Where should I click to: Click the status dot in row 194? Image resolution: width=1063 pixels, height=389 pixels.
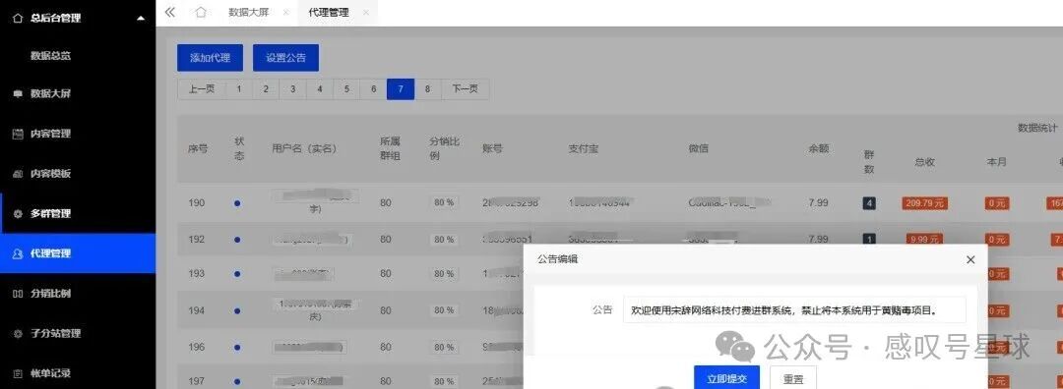click(x=236, y=310)
